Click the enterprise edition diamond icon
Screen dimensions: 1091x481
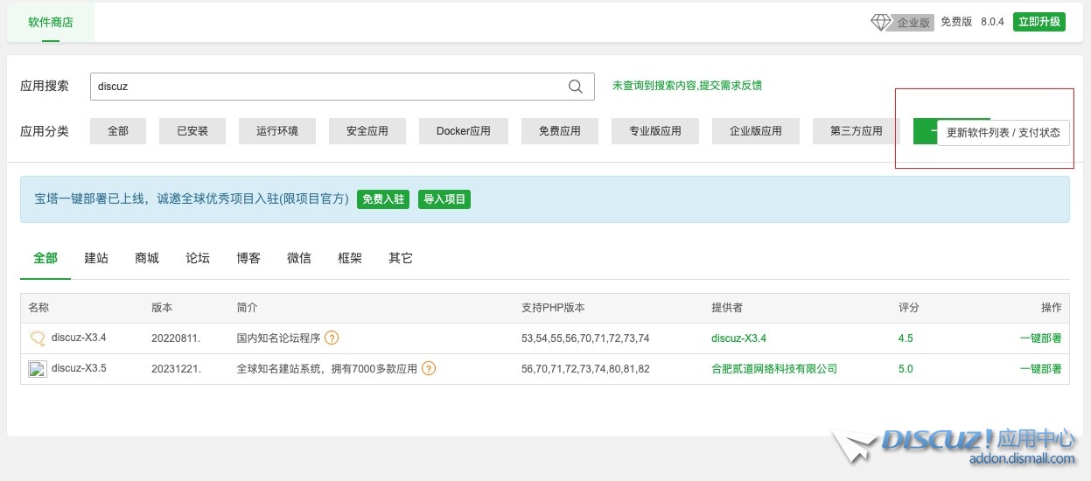[x=881, y=22]
